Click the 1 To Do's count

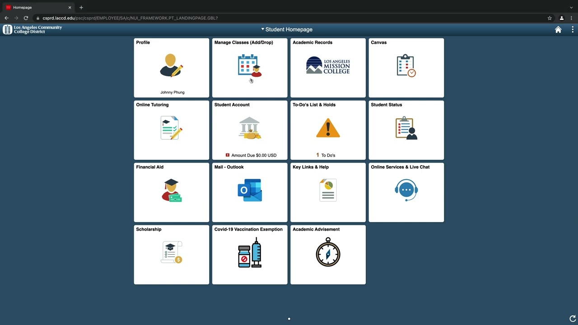[326, 155]
